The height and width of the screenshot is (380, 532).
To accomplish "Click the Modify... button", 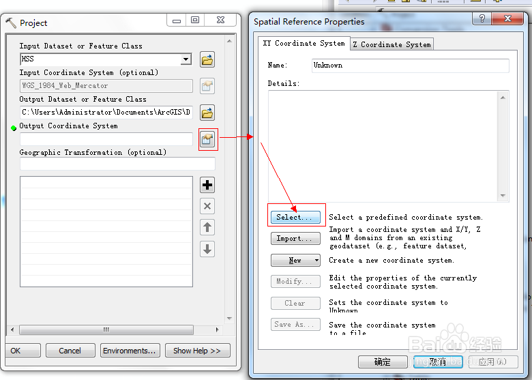I will pos(295,281).
